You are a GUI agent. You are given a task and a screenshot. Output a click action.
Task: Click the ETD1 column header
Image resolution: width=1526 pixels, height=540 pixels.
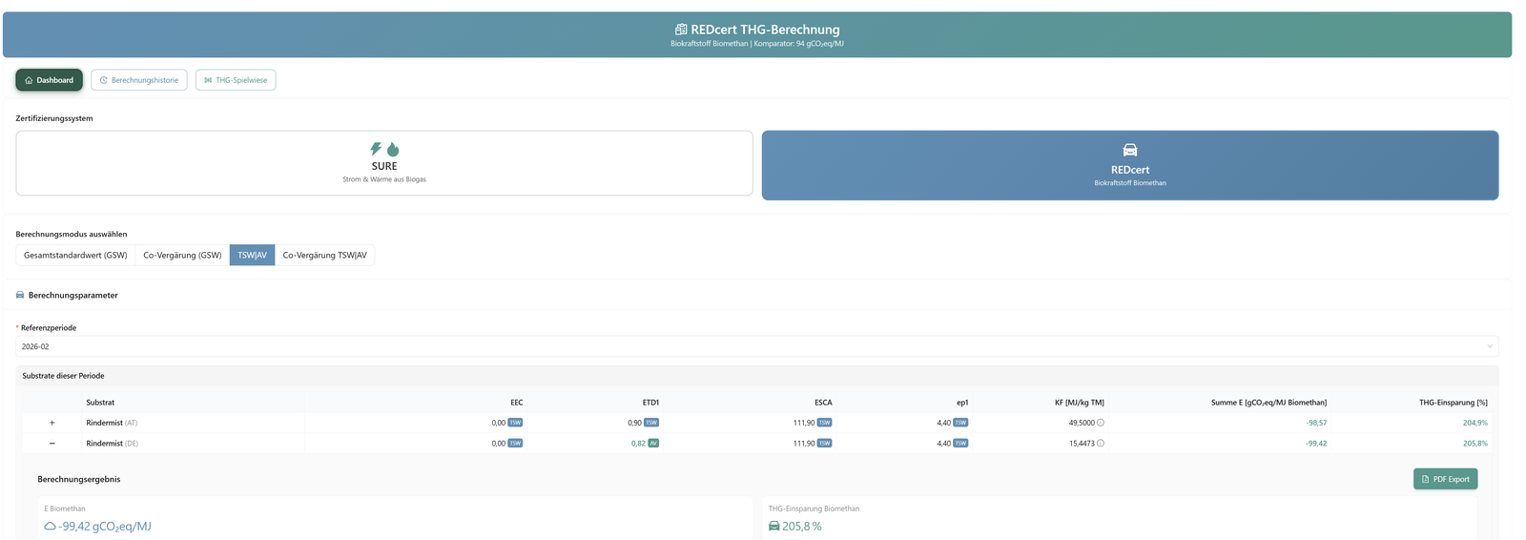point(650,403)
